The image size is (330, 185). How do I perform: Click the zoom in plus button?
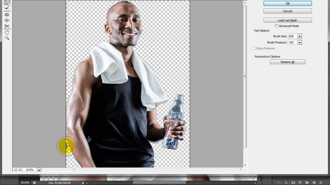(20, 170)
